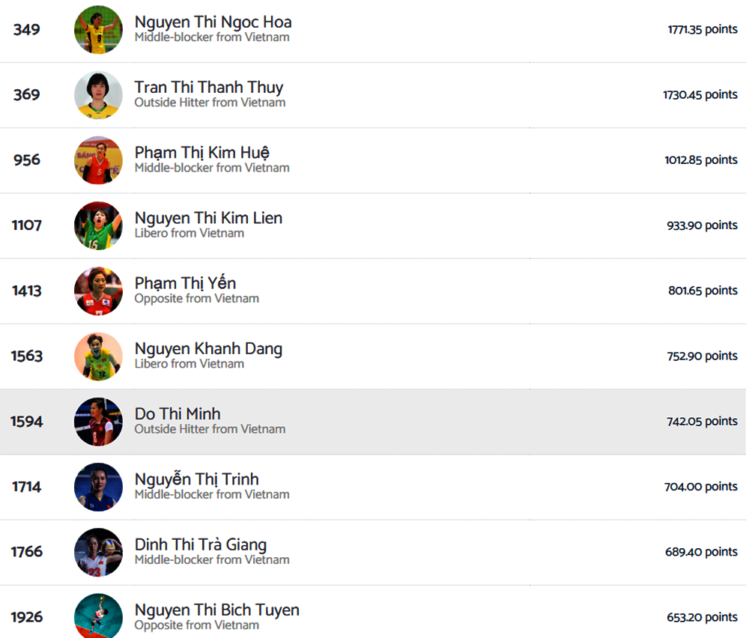The image size is (749, 638).
Task: Open the Tran Thi Thanh Thuy name link
Action: point(208,88)
